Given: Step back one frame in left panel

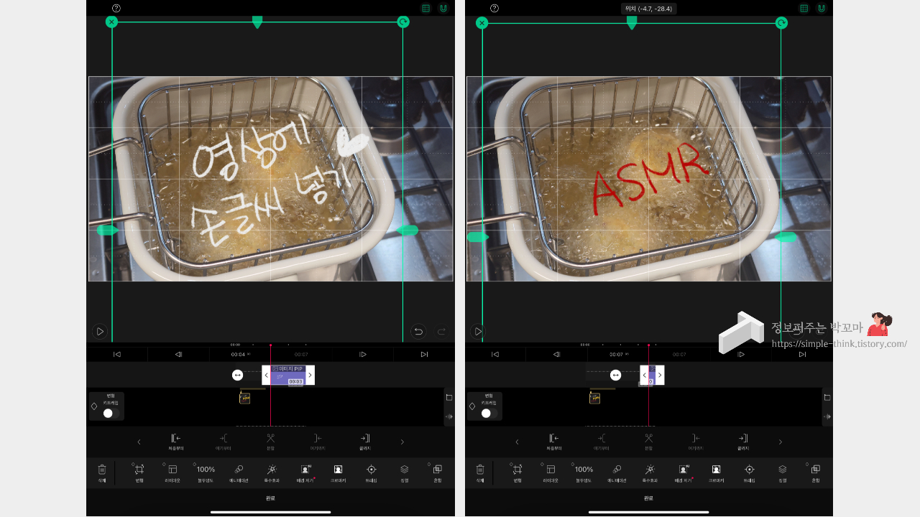Looking at the screenshot, I should 179,354.
